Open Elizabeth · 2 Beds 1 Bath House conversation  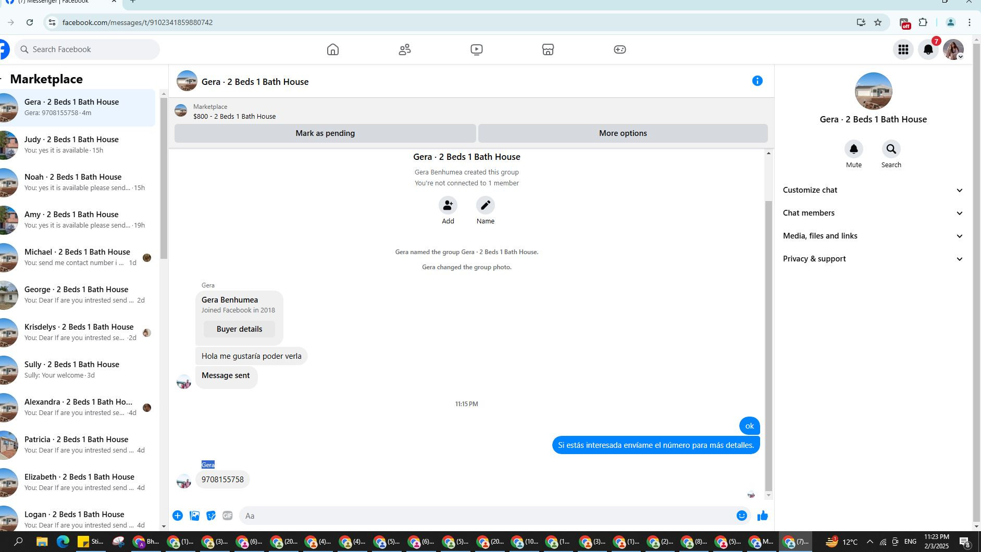[78, 482]
